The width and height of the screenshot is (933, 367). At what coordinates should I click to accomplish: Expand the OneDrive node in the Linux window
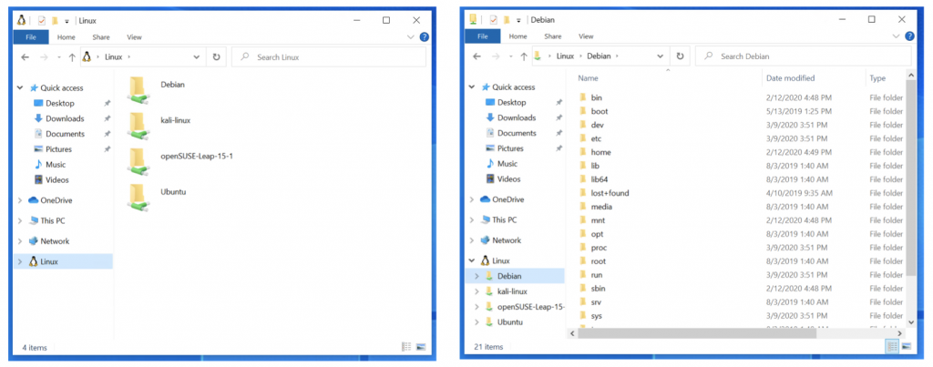coord(20,200)
